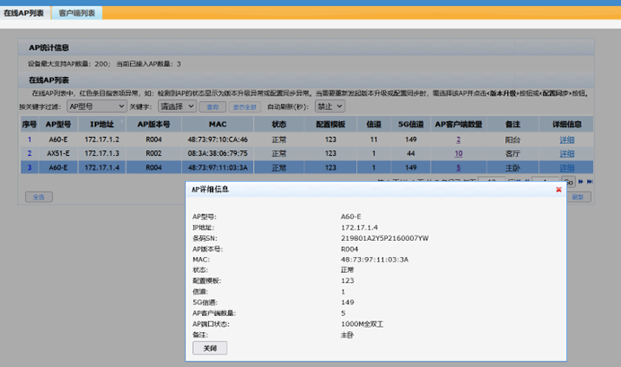Click the dialog IP value 172.17.1.4
Viewport: 621px width, 367px height.
(359, 227)
